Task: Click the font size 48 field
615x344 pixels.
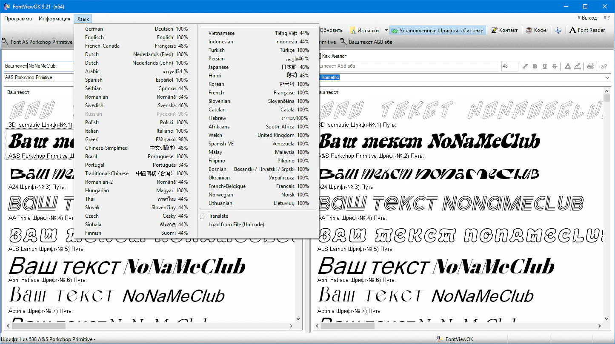Action: 509,66
